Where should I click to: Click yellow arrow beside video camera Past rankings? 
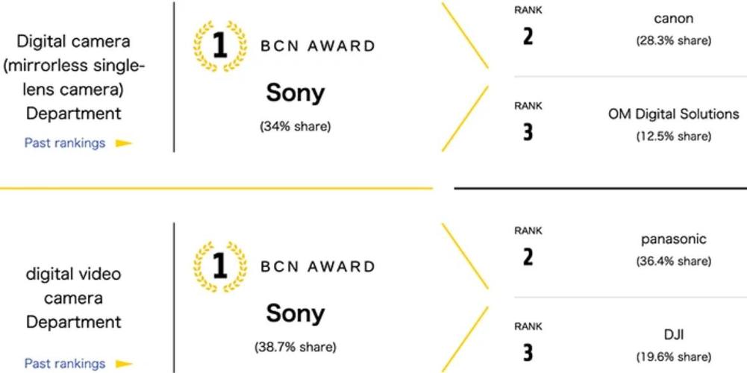coord(124,364)
